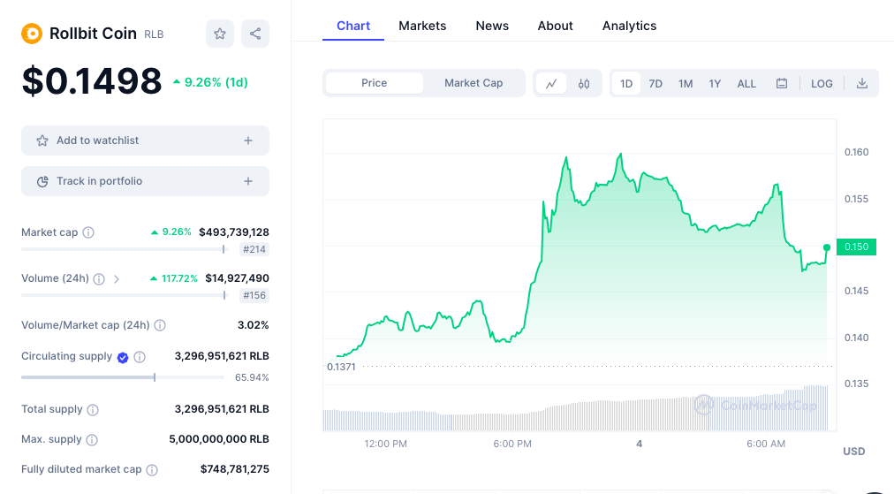
Task: Click the pie chart icon in Track in portfolio
Action: point(42,181)
